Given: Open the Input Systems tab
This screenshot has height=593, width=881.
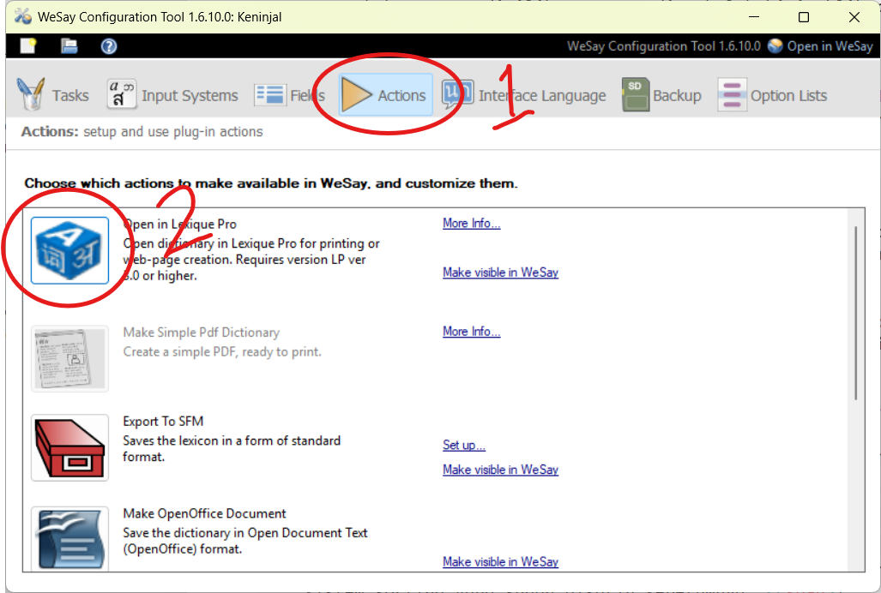Looking at the screenshot, I should 172,95.
